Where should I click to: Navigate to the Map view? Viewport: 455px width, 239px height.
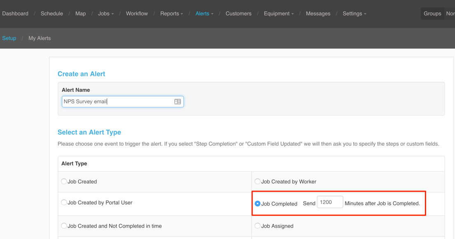pyautogui.click(x=80, y=14)
